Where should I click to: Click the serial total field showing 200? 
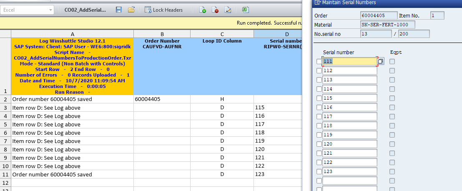pos(414,34)
